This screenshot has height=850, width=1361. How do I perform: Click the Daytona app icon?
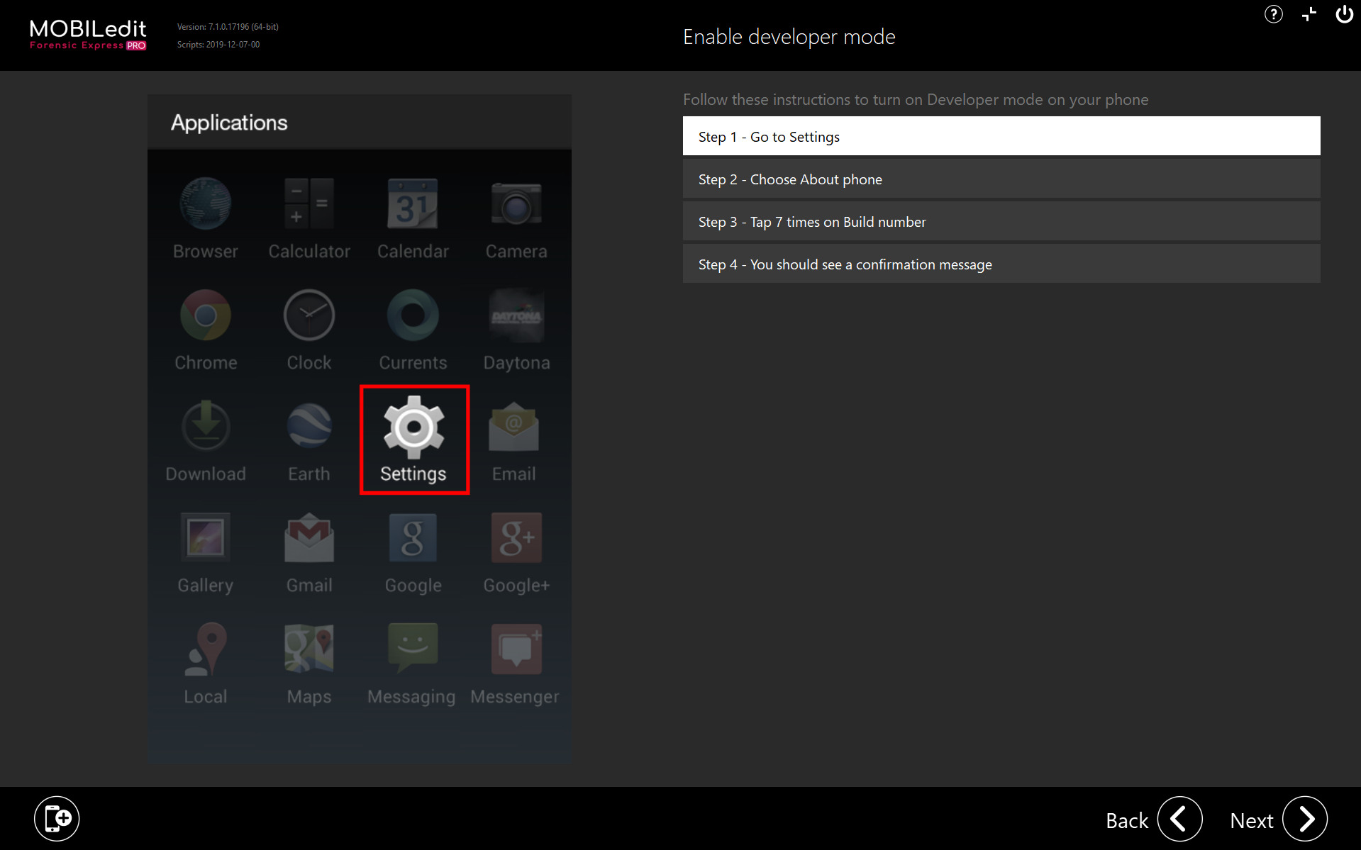[516, 315]
